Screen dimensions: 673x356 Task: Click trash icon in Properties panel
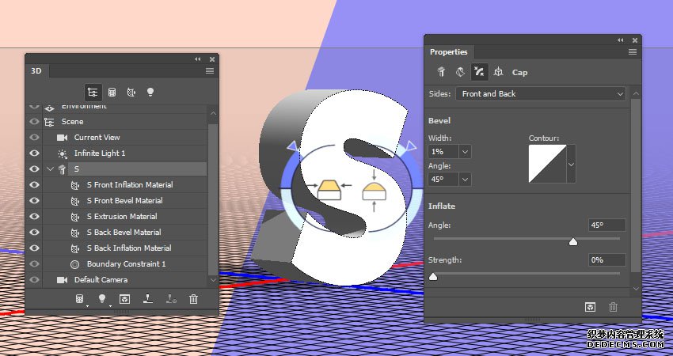click(614, 307)
